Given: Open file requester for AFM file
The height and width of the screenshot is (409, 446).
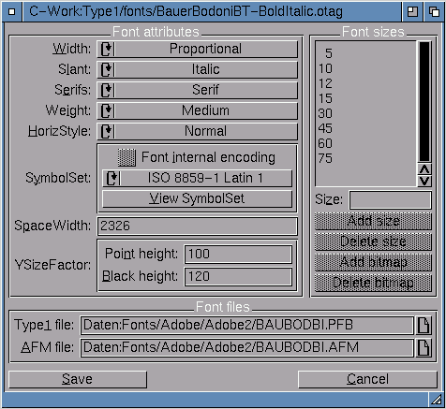Looking at the screenshot, I should point(424,347).
